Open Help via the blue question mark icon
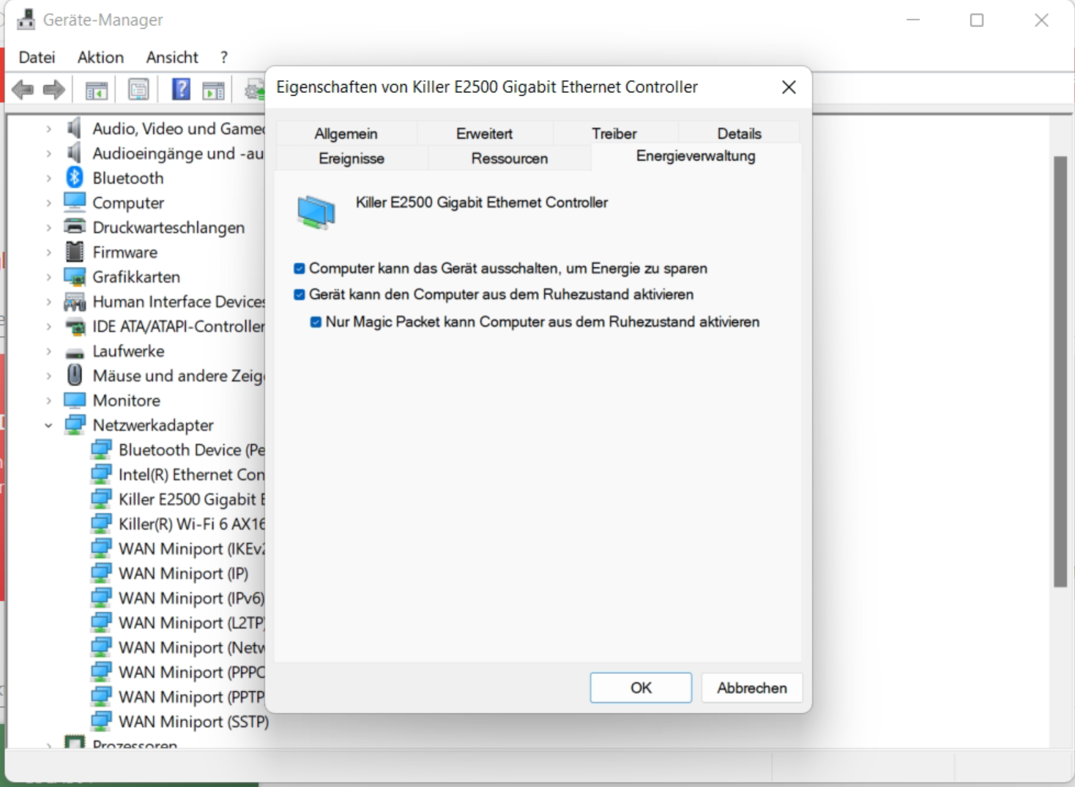Screen dimensions: 1075x787 [x=181, y=89]
